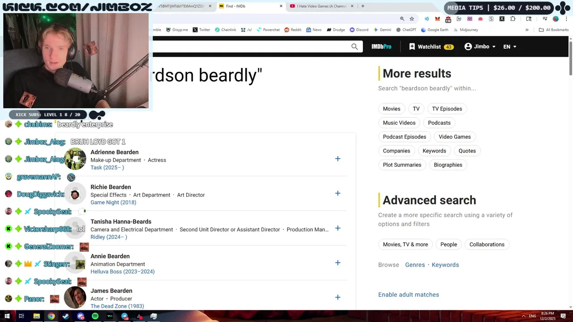Open the ChatGPT bookmark
The width and height of the screenshot is (573, 322).
point(406,30)
